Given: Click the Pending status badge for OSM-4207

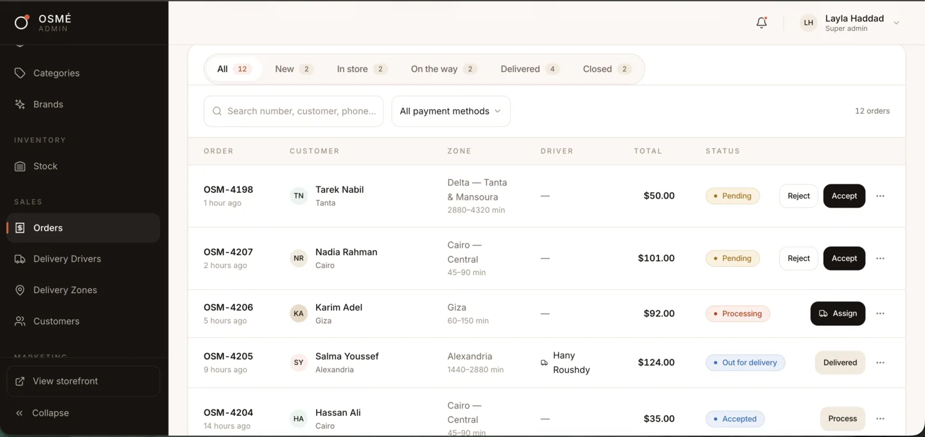Looking at the screenshot, I should [732, 258].
